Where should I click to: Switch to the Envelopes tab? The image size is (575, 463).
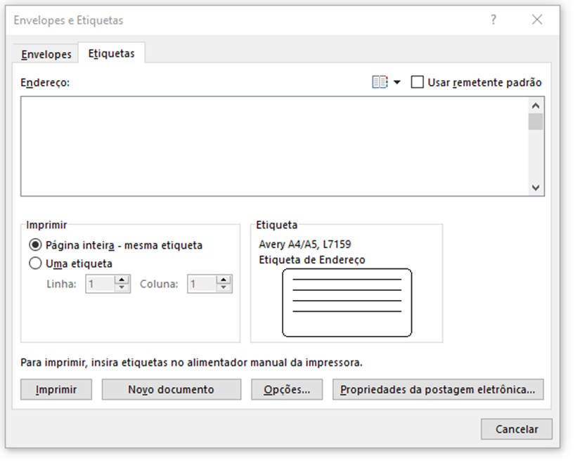[46, 54]
